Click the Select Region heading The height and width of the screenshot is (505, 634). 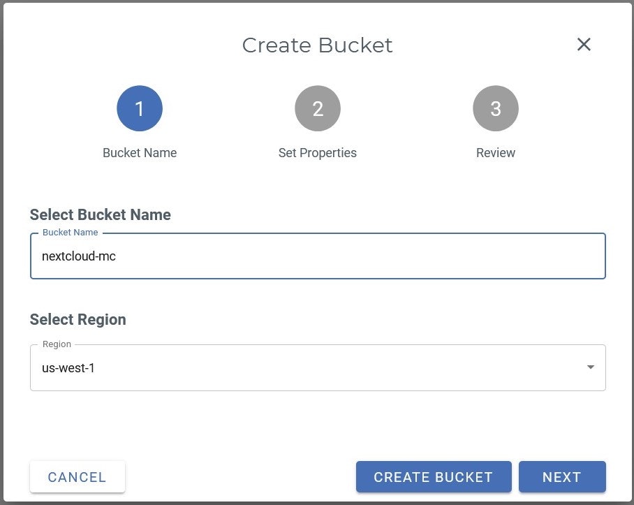[x=78, y=319]
